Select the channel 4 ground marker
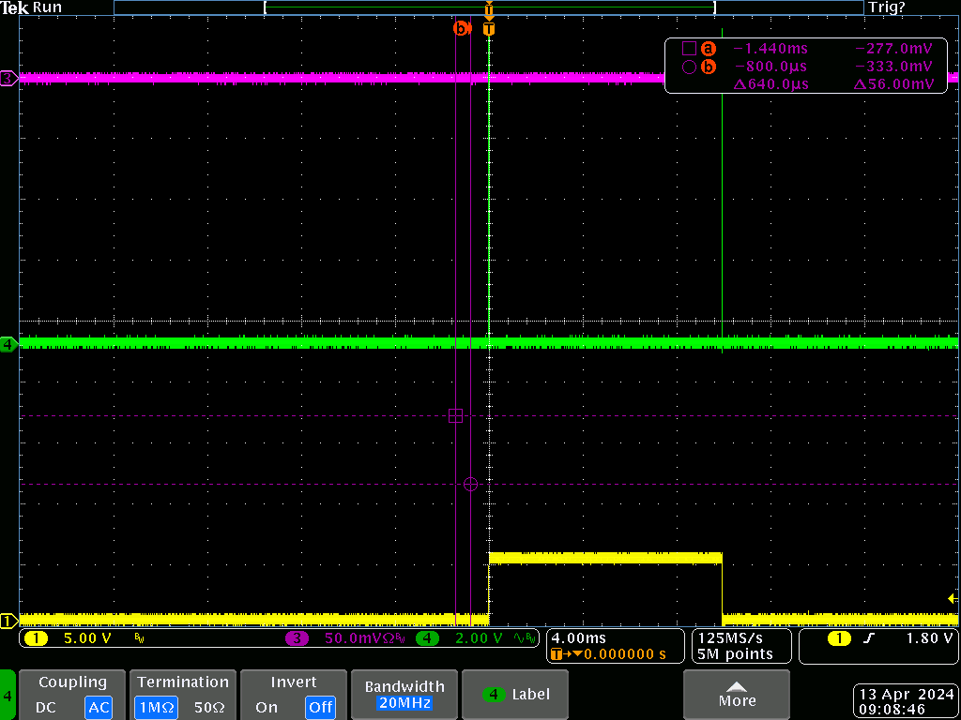This screenshot has height=720, width=961. pos(8,345)
